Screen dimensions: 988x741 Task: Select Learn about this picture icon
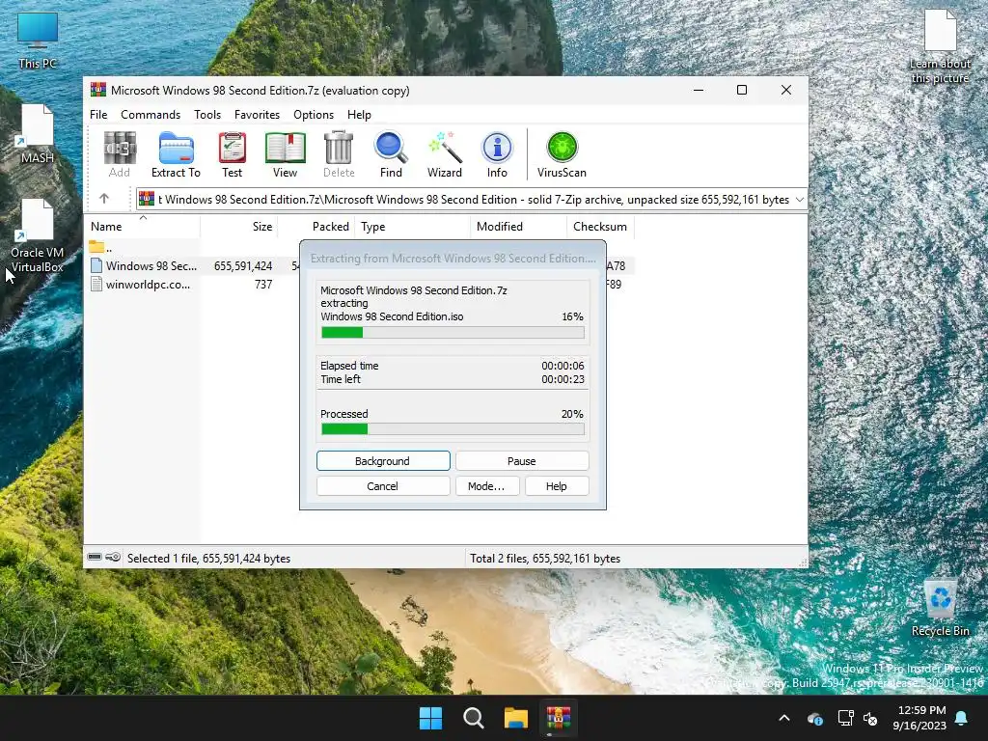(x=940, y=46)
